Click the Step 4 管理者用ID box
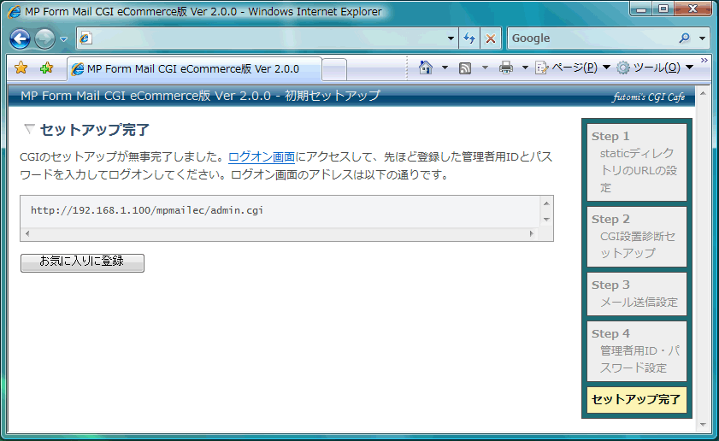The width and height of the screenshot is (719, 441). click(637, 351)
